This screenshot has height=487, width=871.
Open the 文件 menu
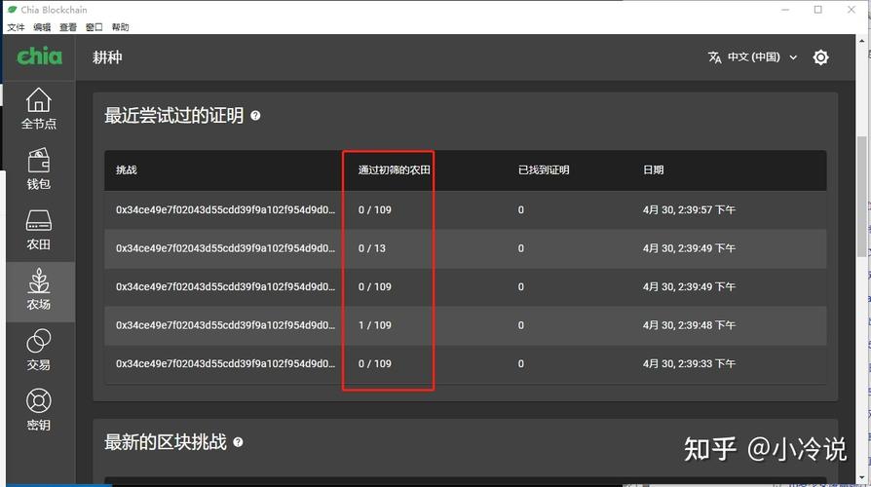point(16,27)
